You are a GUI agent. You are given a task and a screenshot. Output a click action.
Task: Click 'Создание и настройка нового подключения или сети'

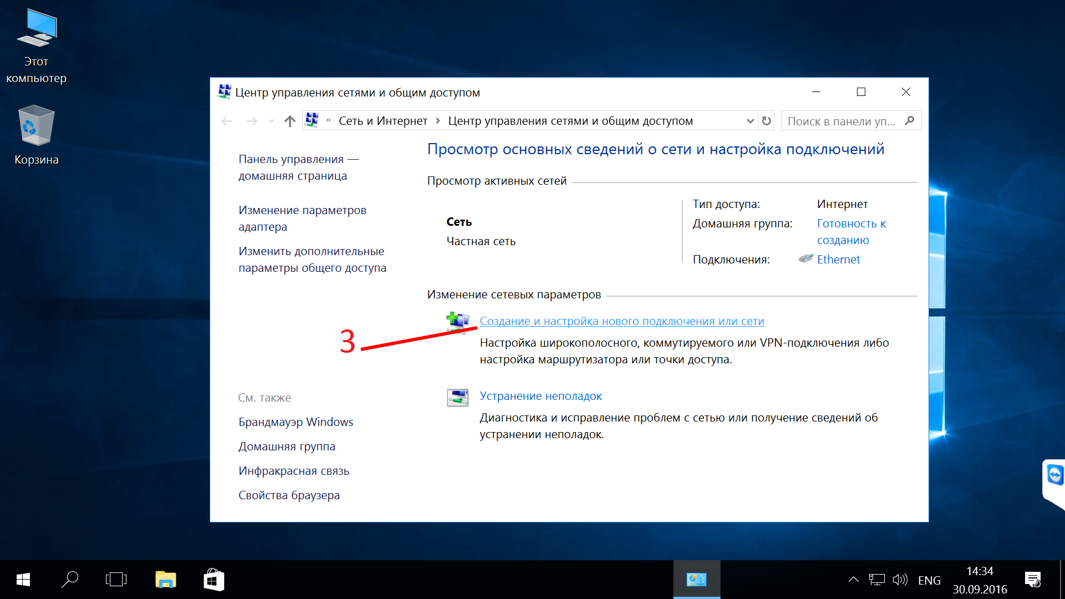coord(622,321)
